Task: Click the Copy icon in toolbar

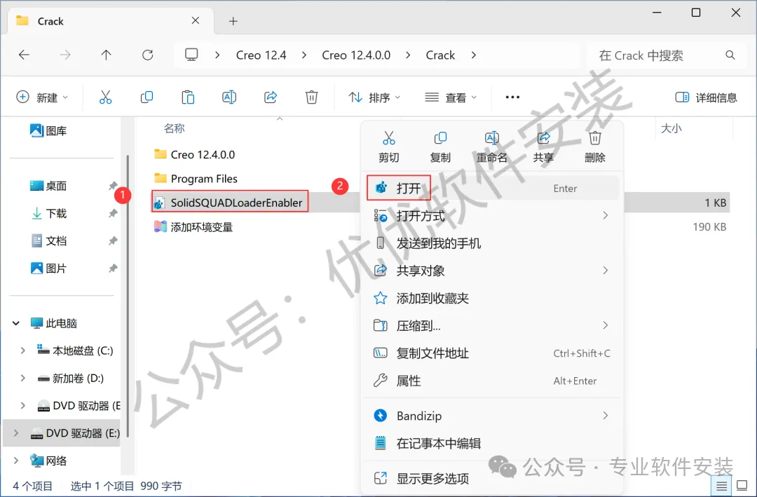Action: pyautogui.click(x=146, y=97)
